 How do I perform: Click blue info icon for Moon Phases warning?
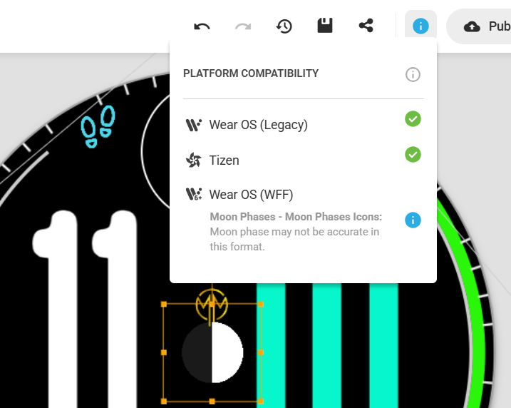pyautogui.click(x=413, y=220)
